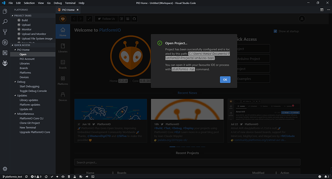Select Start Debugging in quick access
This screenshot has height=179, width=332.
tap(29, 86)
